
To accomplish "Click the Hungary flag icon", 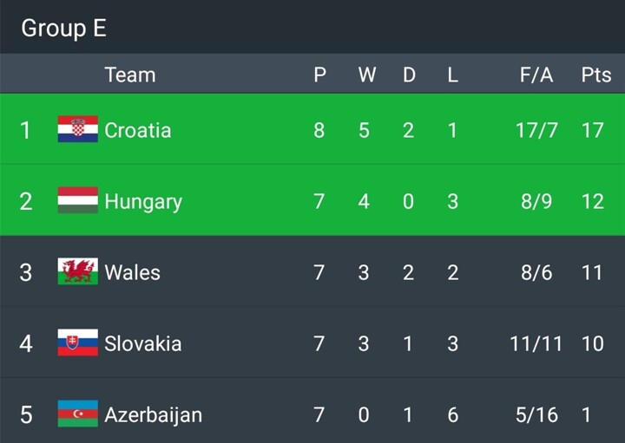I will coord(77,201).
